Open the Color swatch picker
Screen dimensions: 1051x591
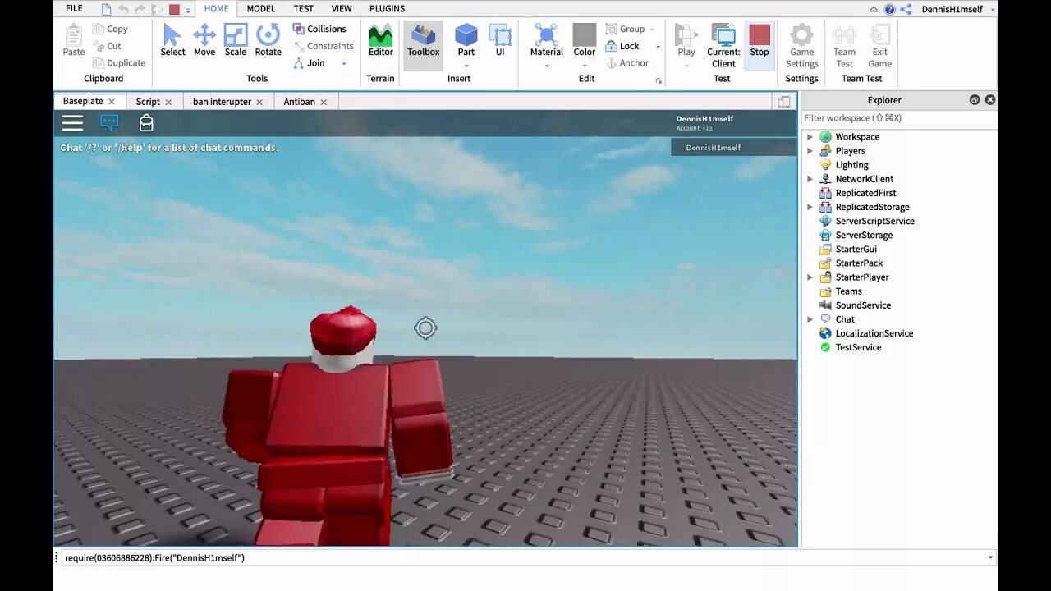pyautogui.click(x=585, y=40)
